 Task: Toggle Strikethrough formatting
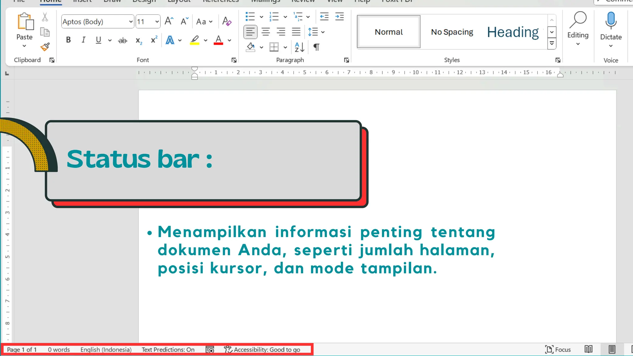[123, 40]
